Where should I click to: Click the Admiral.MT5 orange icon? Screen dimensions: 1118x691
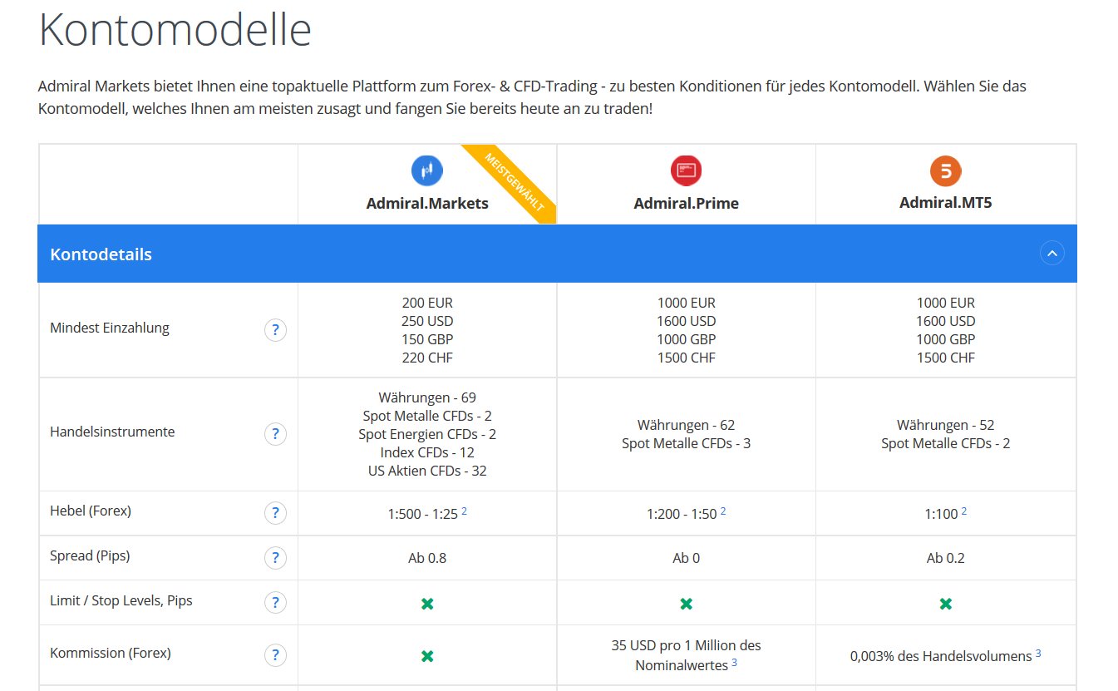pyautogui.click(x=945, y=170)
